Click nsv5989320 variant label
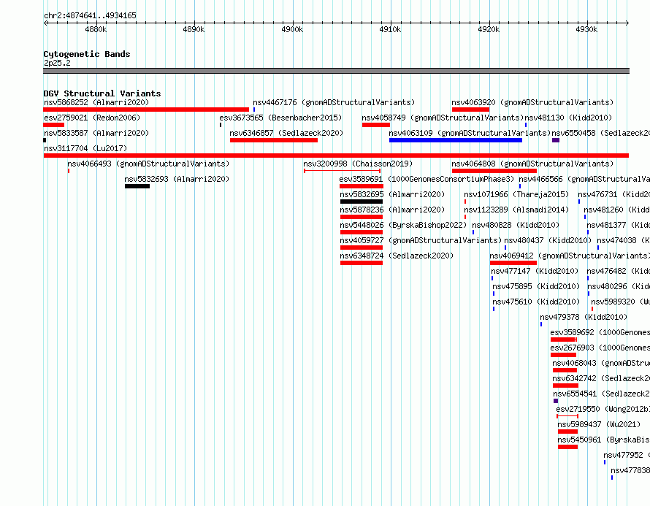 (x=620, y=302)
